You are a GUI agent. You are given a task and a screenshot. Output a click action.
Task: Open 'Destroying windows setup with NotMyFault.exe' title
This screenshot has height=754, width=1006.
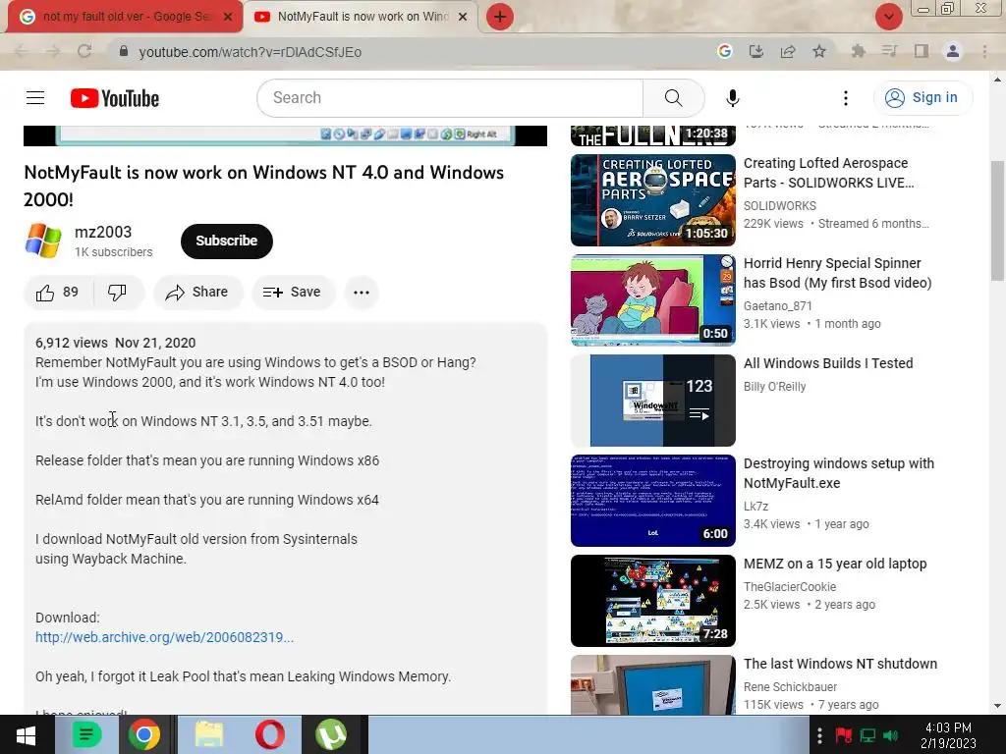839,473
